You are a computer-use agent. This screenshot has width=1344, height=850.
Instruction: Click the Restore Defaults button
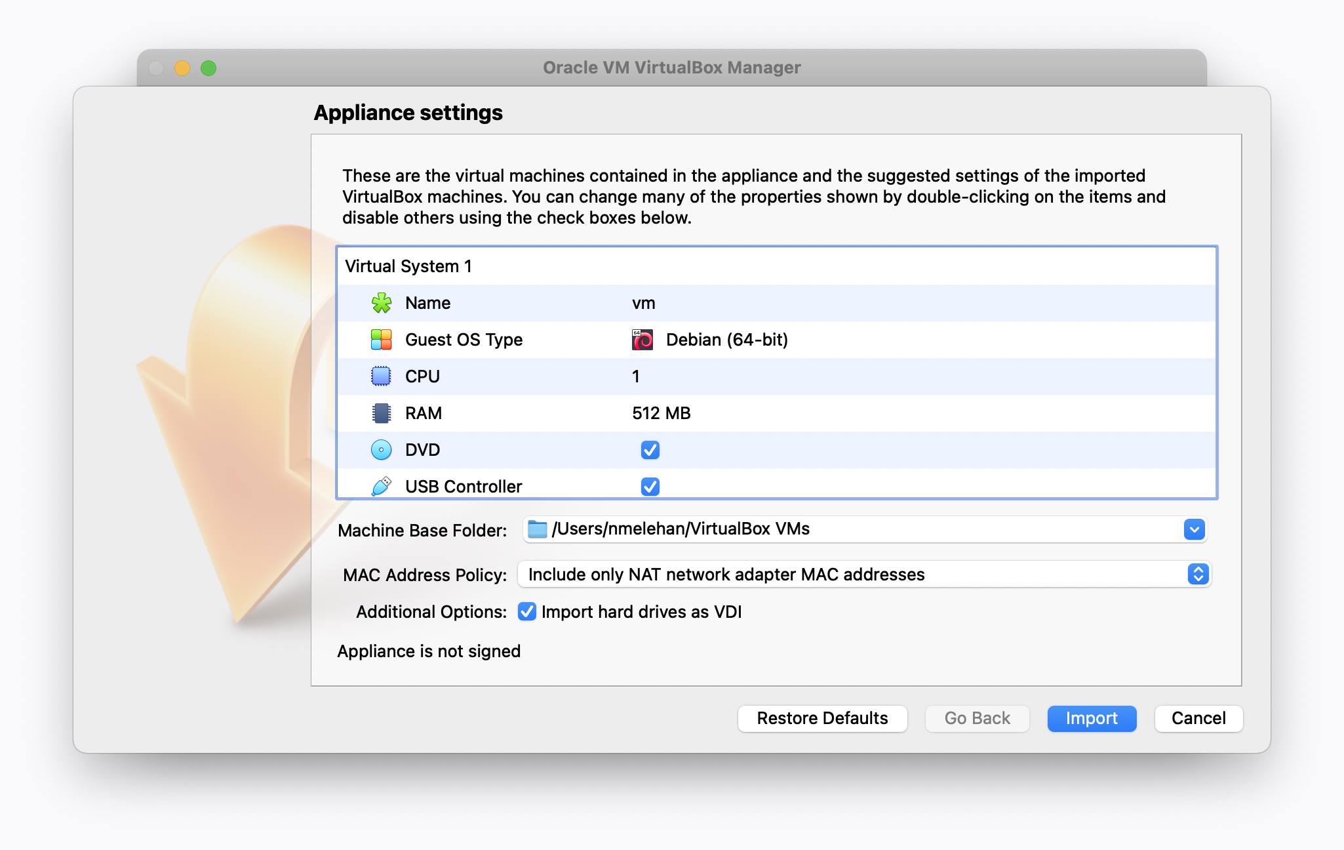[822, 718]
